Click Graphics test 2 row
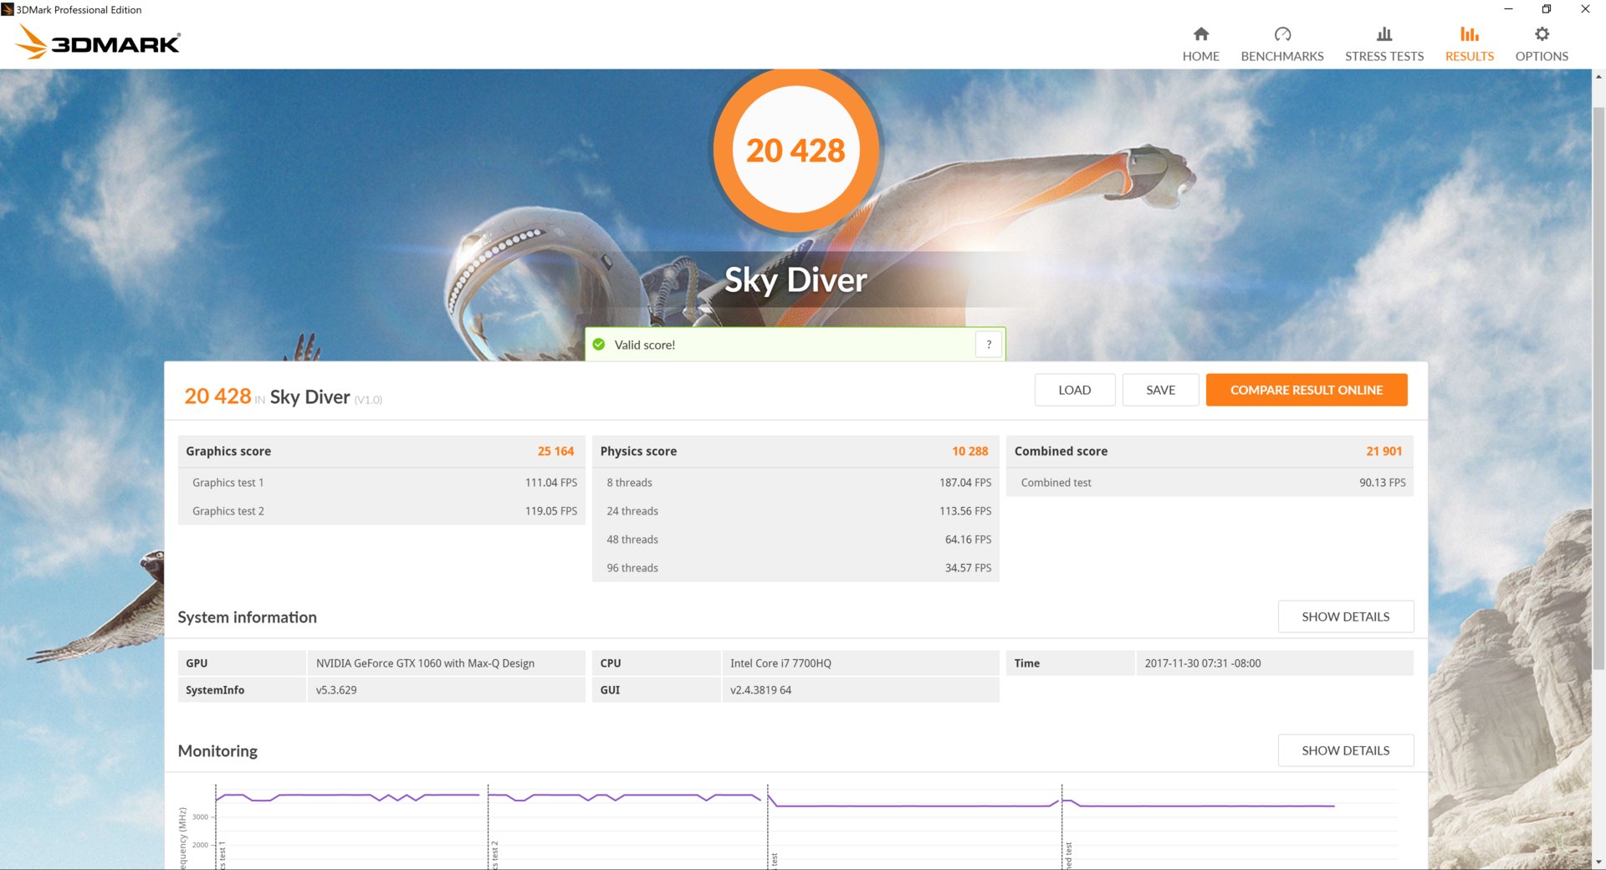Screen dimensions: 1606x870 coord(381,511)
